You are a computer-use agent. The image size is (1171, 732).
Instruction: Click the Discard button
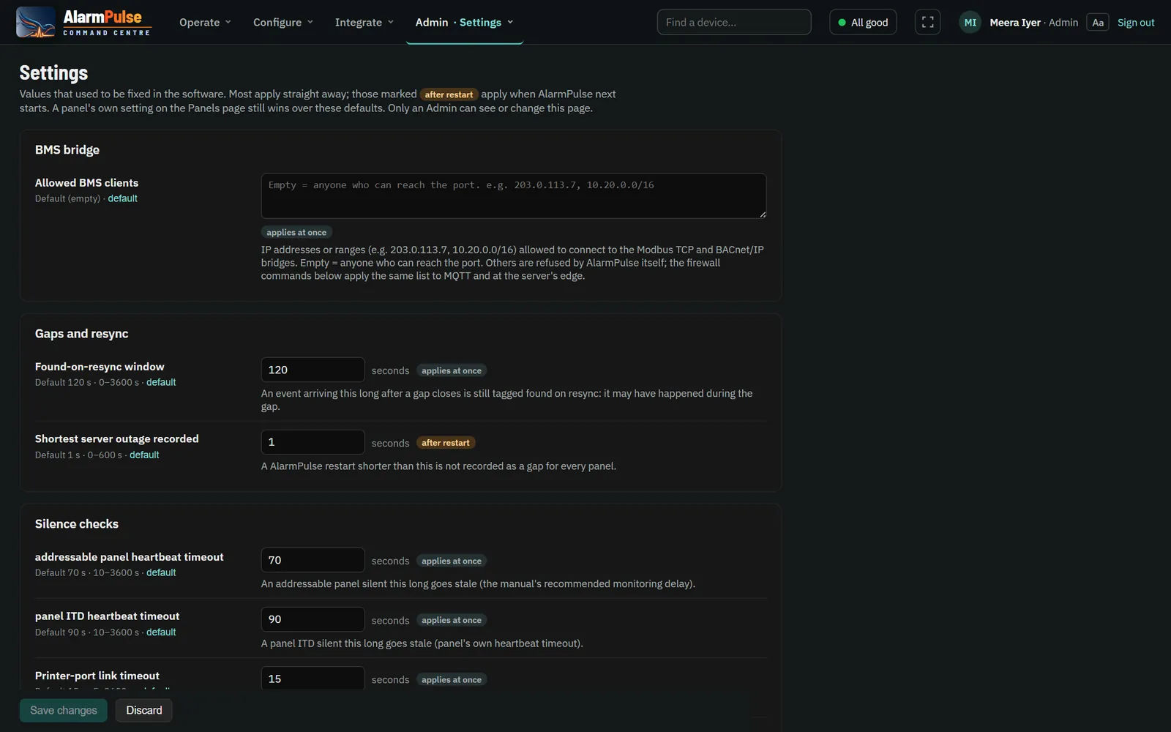coord(144,710)
